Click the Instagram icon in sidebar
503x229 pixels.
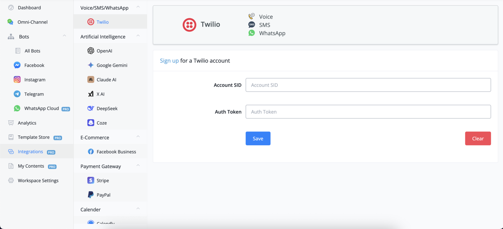[17, 79]
